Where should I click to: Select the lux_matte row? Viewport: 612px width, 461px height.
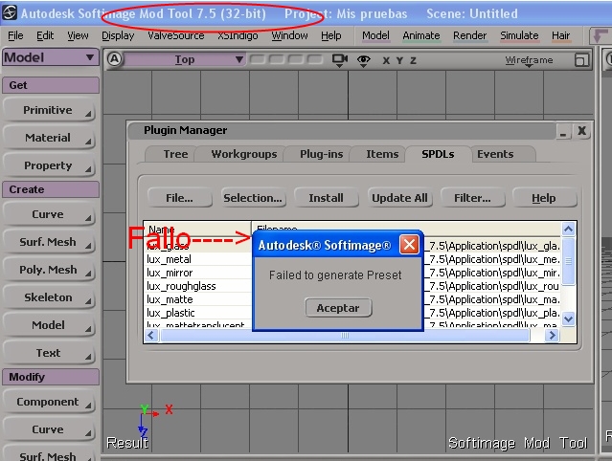point(197,299)
